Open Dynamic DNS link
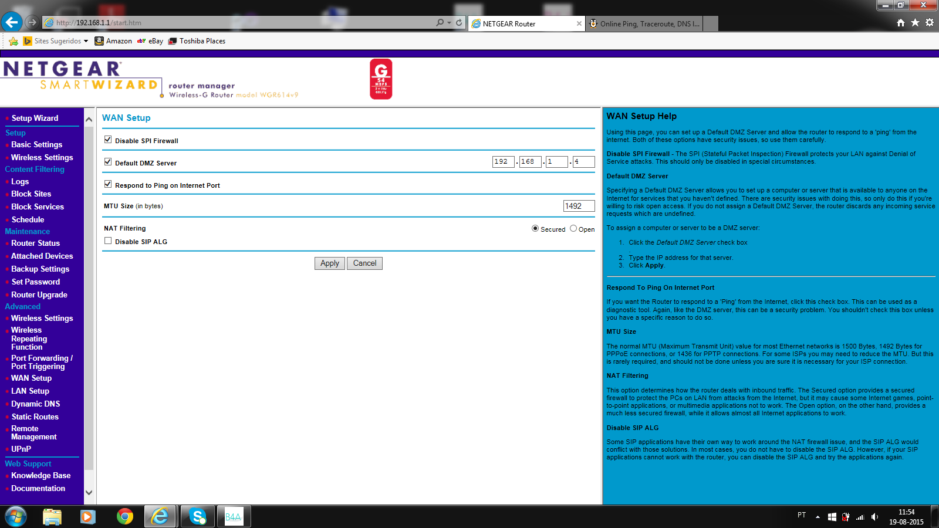939x528 pixels. (x=35, y=404)
